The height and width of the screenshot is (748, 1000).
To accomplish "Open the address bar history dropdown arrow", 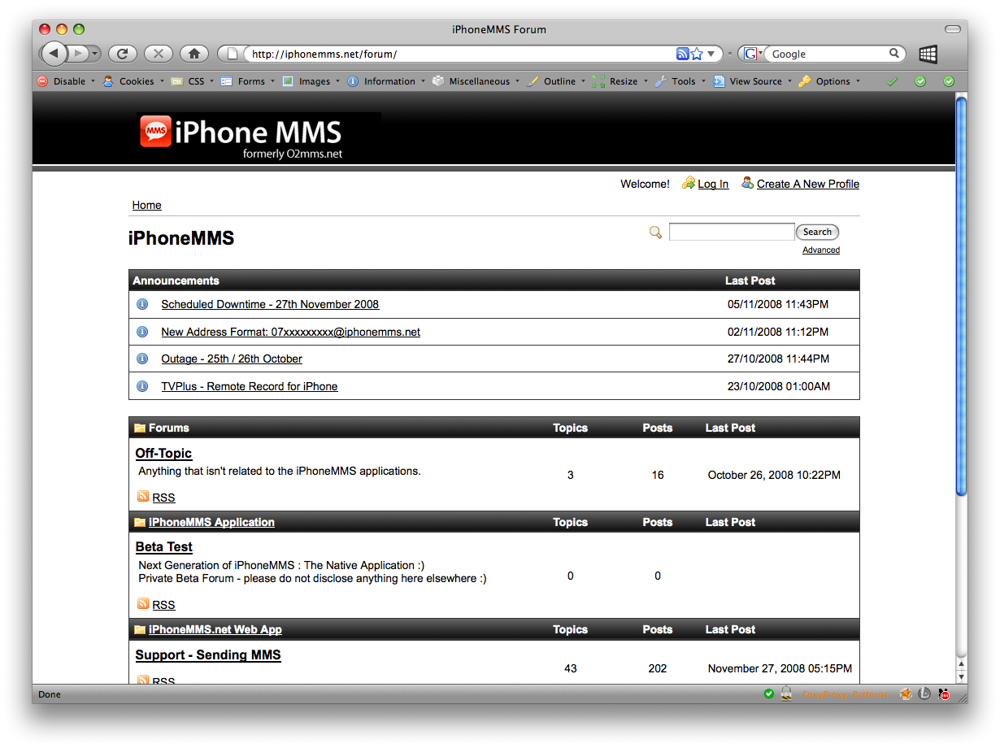I will [x=711, y=54].
